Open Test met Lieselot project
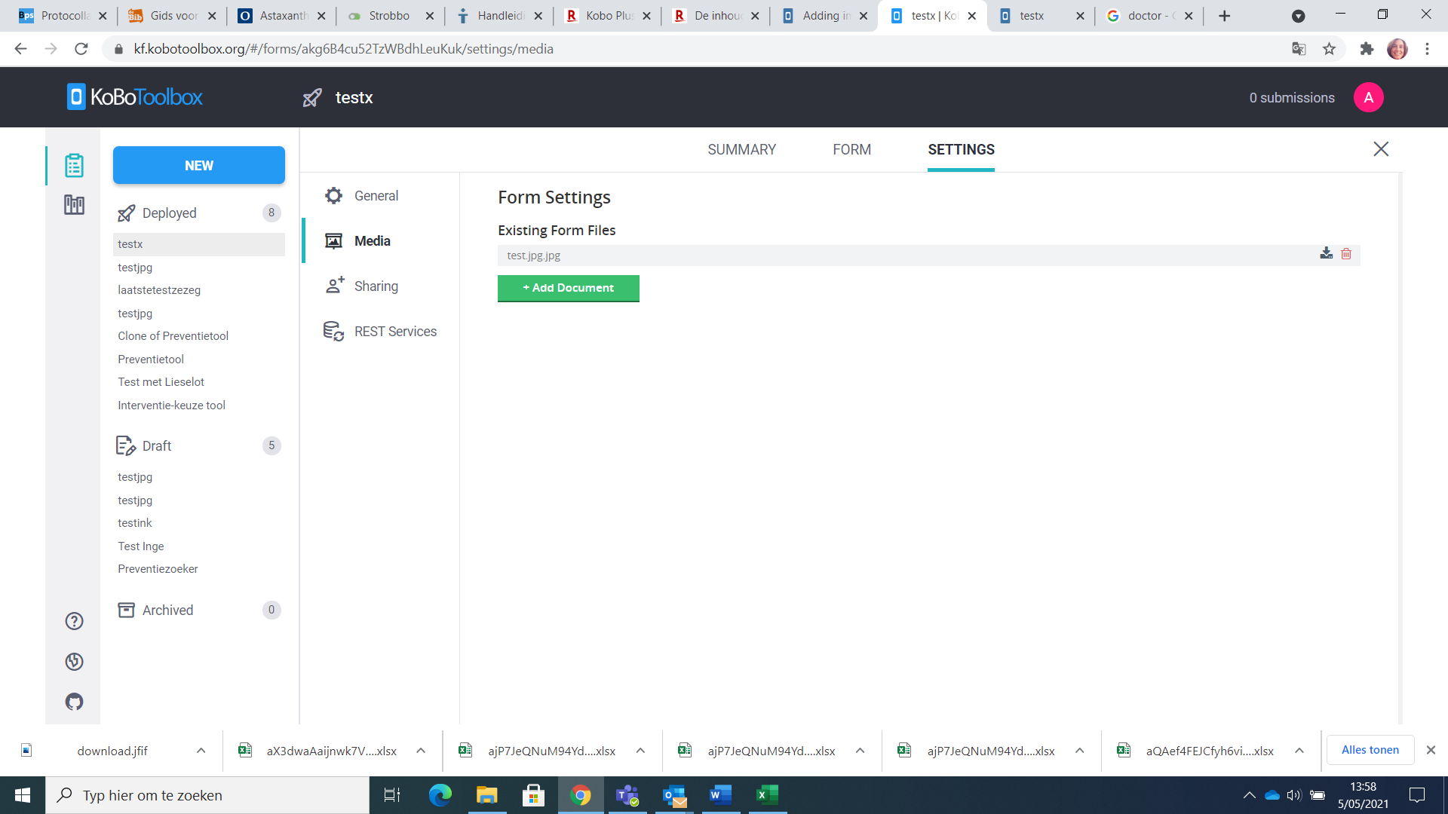This screenshot has height=814, width=1448. pyautogui.click(x=161, y=382)
